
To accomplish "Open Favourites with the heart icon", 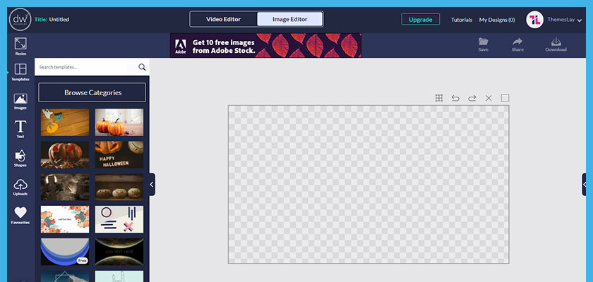I will click(20, 215).
